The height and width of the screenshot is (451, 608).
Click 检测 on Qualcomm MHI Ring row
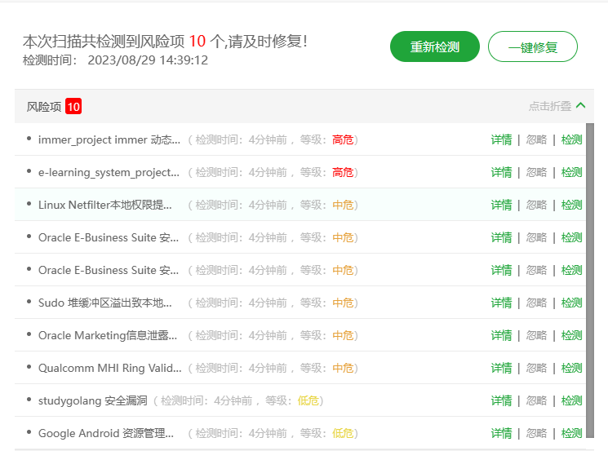(571, 368)
